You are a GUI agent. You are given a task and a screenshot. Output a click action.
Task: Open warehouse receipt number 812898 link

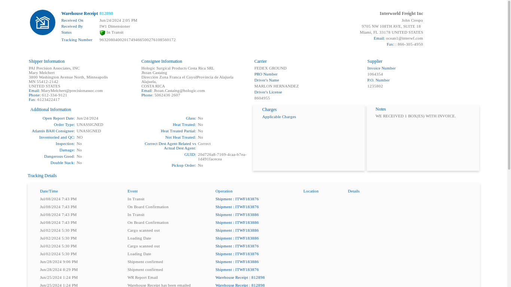coord(106,13)
